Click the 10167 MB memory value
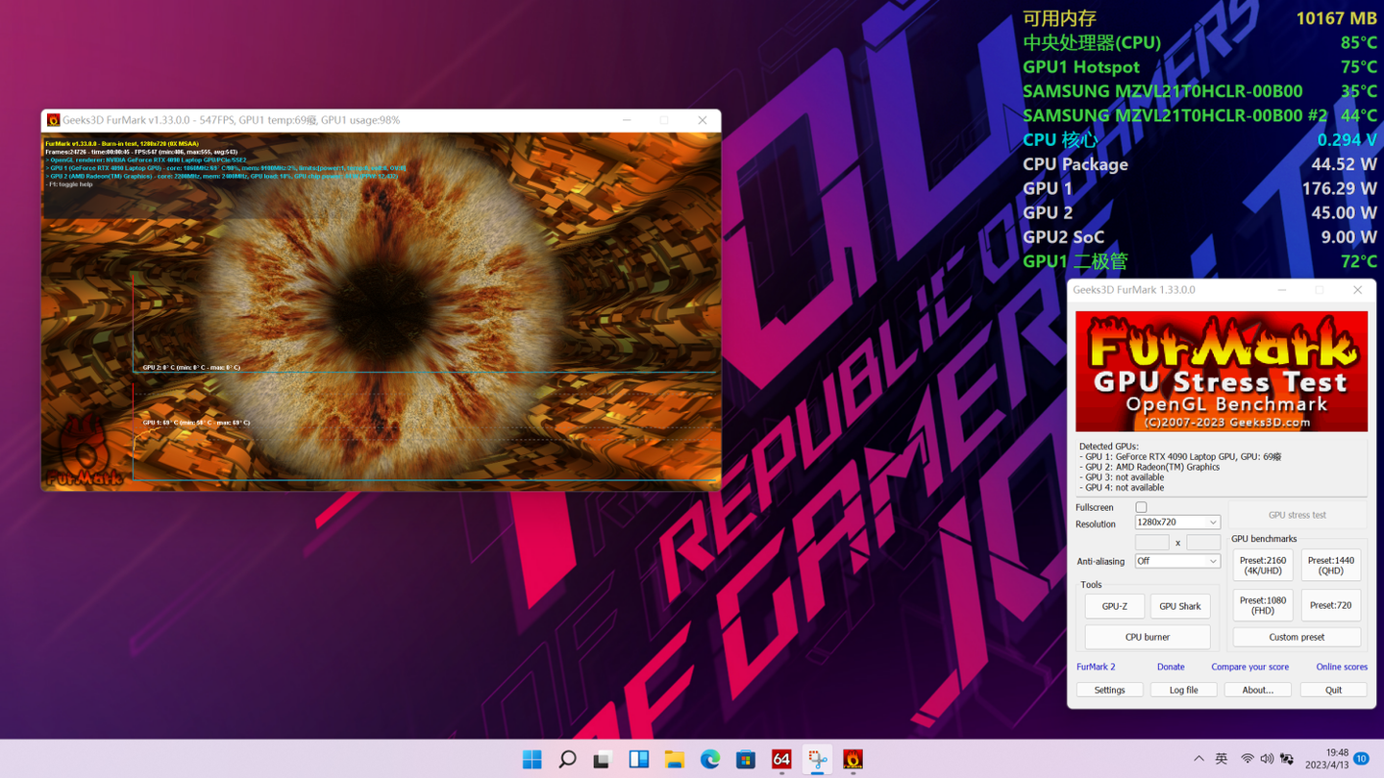 click(1336, 18)
